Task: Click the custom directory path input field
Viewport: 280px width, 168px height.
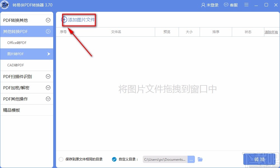Action: click(165, 159)
